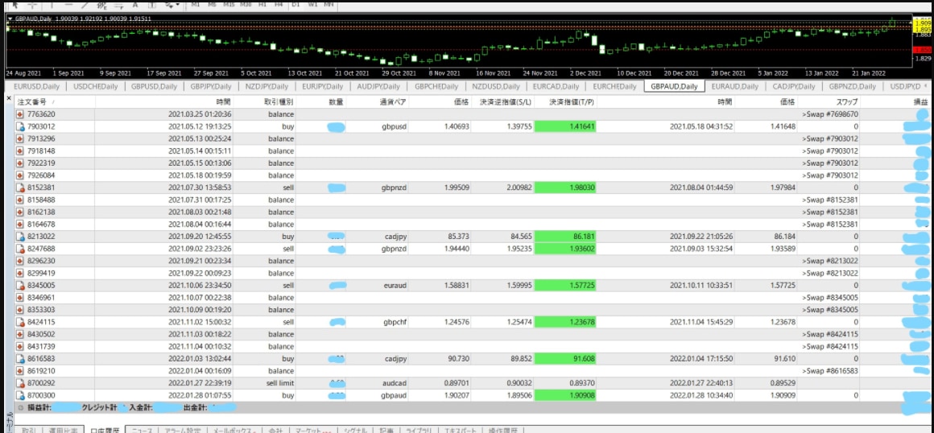The height and width of the screenshot is (433, 934).
Task: Select the green T/P cell 1.98030
Action: pos(566,188)
